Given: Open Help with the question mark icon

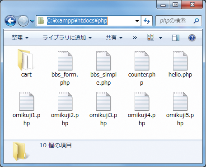Looking at the screenshot, I should coord(192,38).
